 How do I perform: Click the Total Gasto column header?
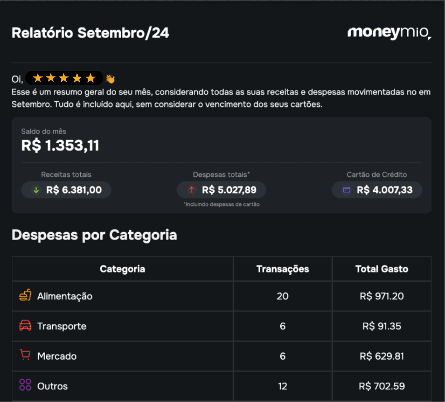pyautogui.click(x=382, y=269)
